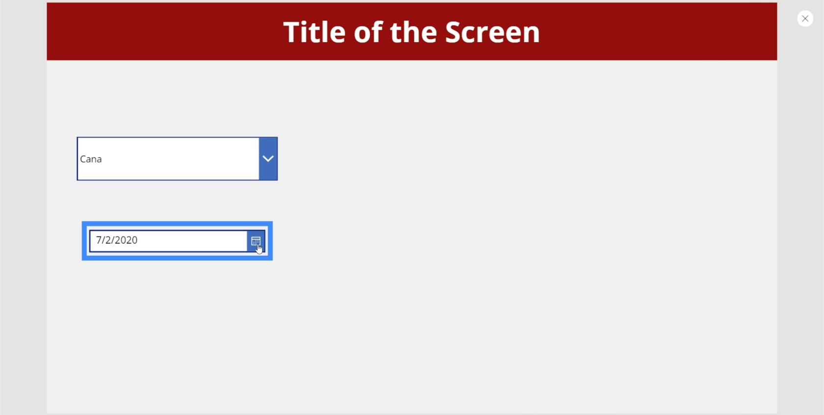Select the Title of the Screen label

coord(412,32)
